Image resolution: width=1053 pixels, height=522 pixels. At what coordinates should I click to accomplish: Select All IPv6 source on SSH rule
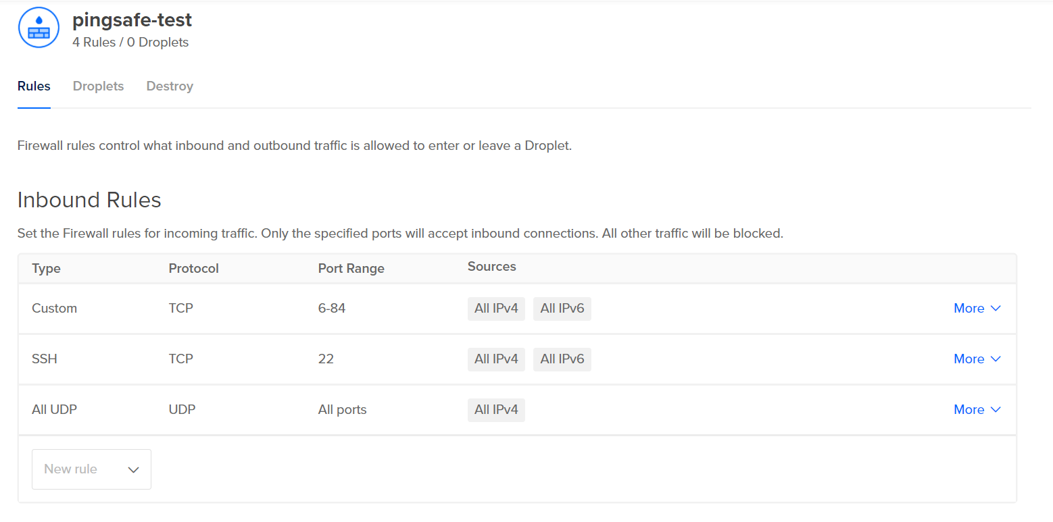point(562,359)
